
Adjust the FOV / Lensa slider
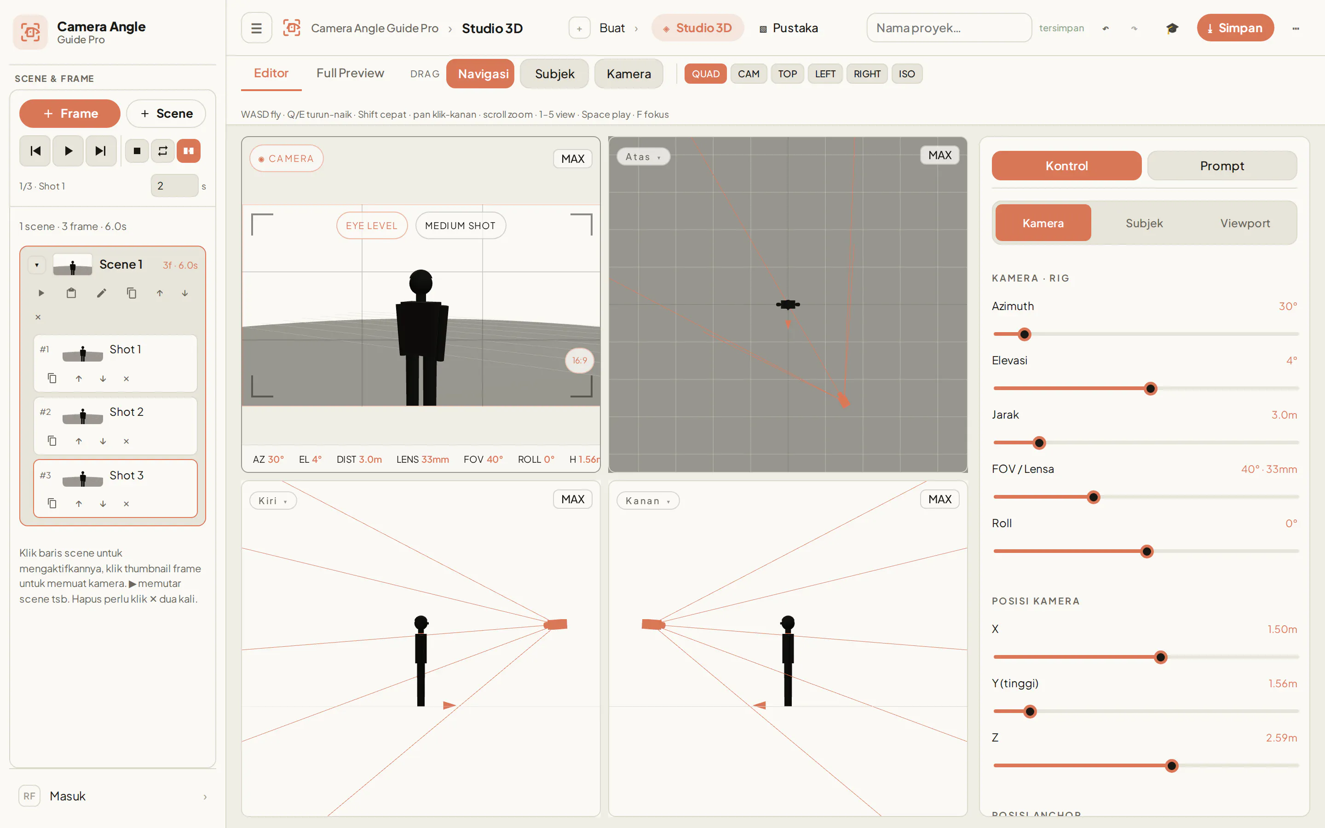tap(1146, 497)
